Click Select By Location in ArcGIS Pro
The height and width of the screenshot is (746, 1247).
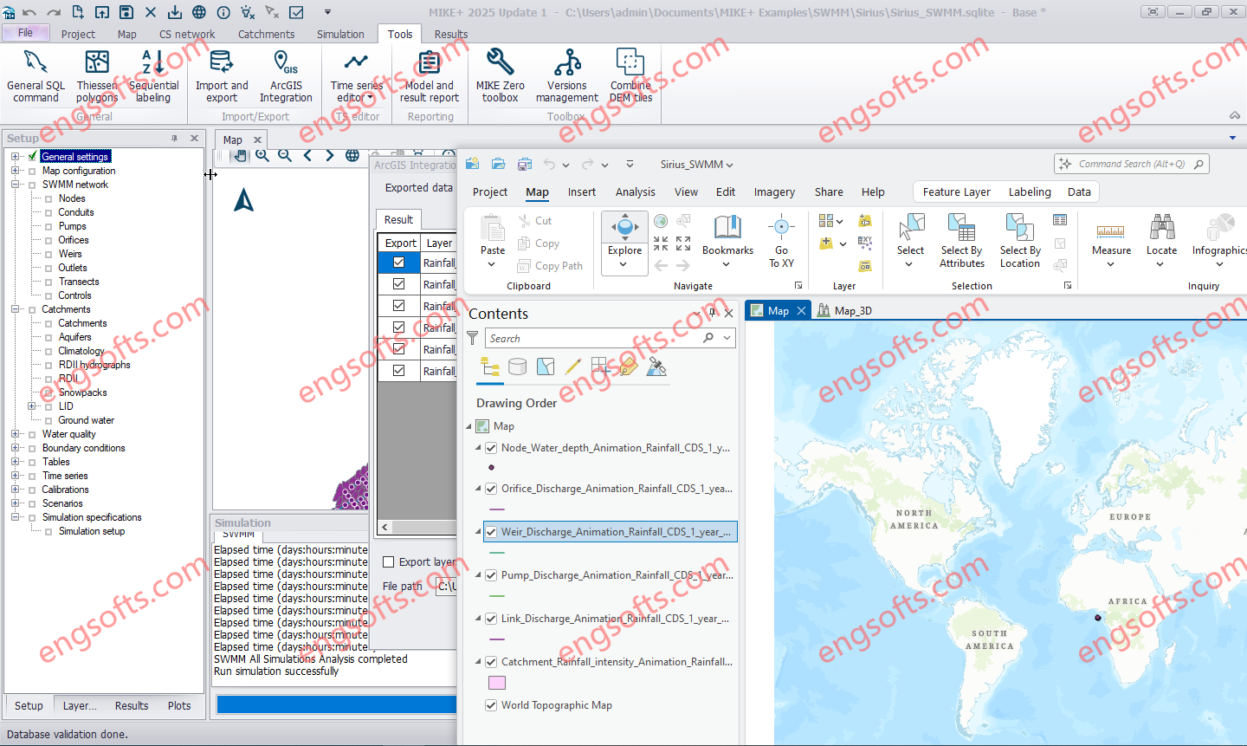1020,242
